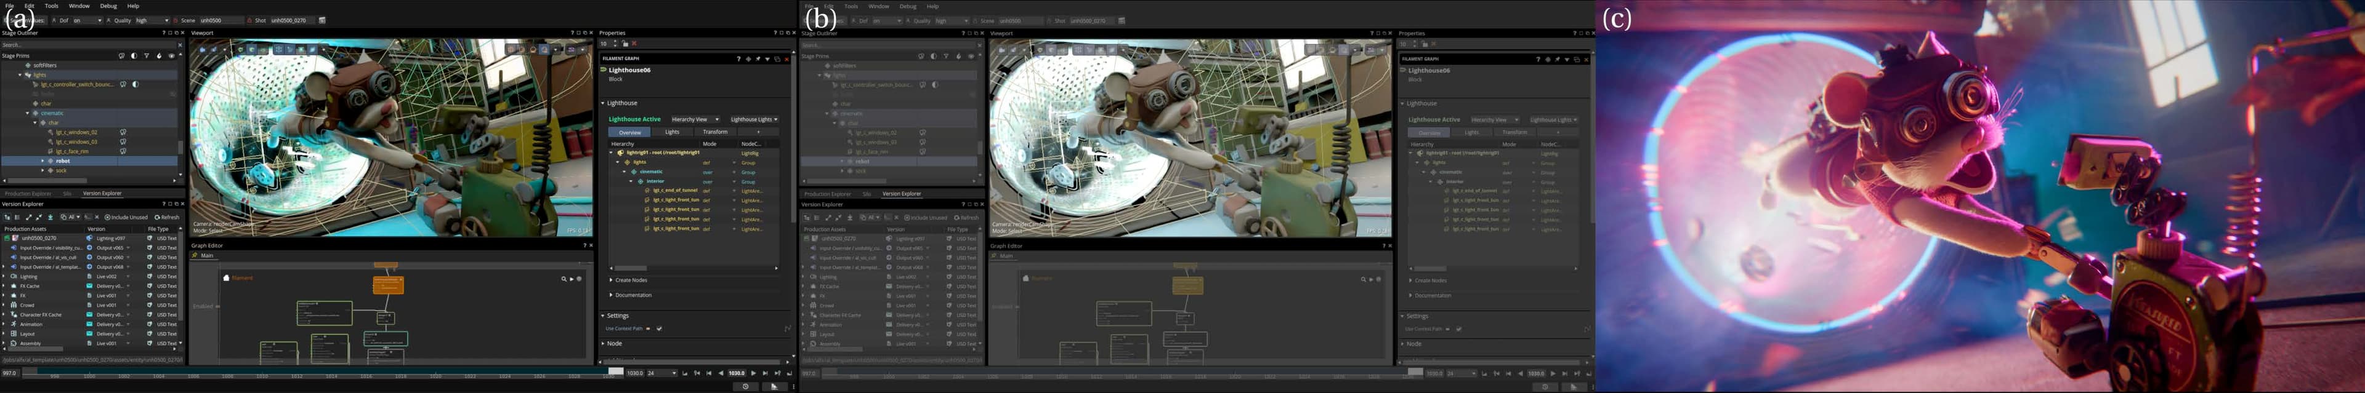The width and height of the screenshot is (2365, 393).
Task: Click the funnel filter icon in panel (a) Stage Prims header
Action: 147,56
